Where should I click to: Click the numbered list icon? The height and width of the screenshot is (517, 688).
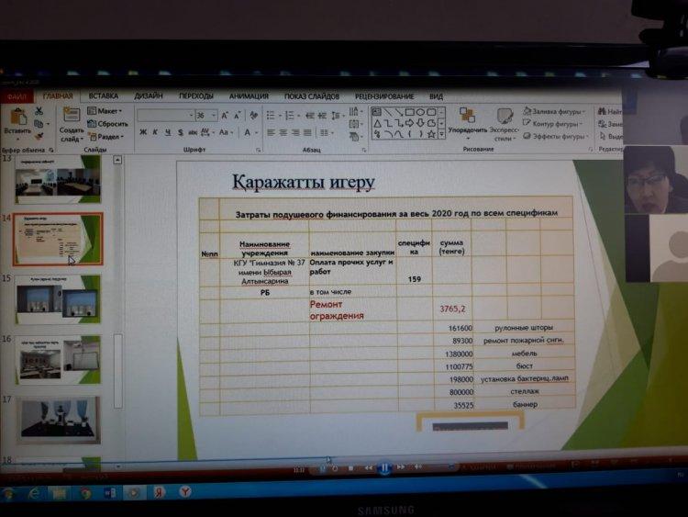pyautogui.click(x=290, y=116)
